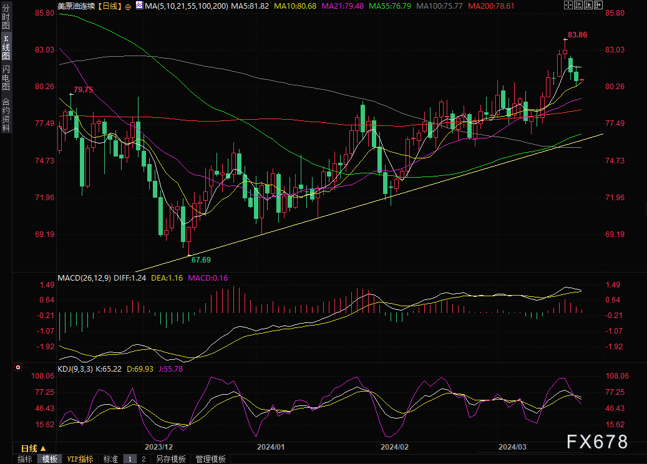The width and height of the screenshot is (647, 464).
Task: Open the 合约资料 sidebar panel
Action: click(x=6, y=114)
